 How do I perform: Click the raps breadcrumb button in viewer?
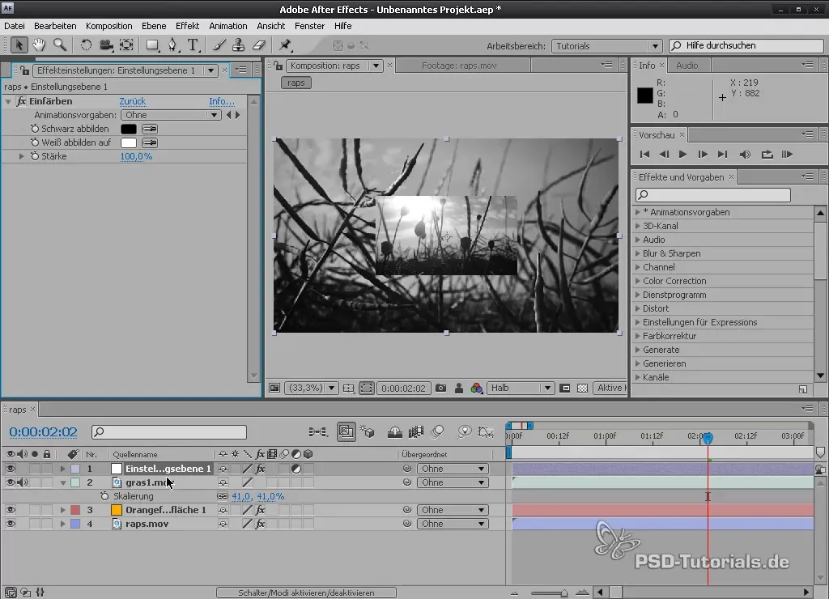tap(296, 83)
